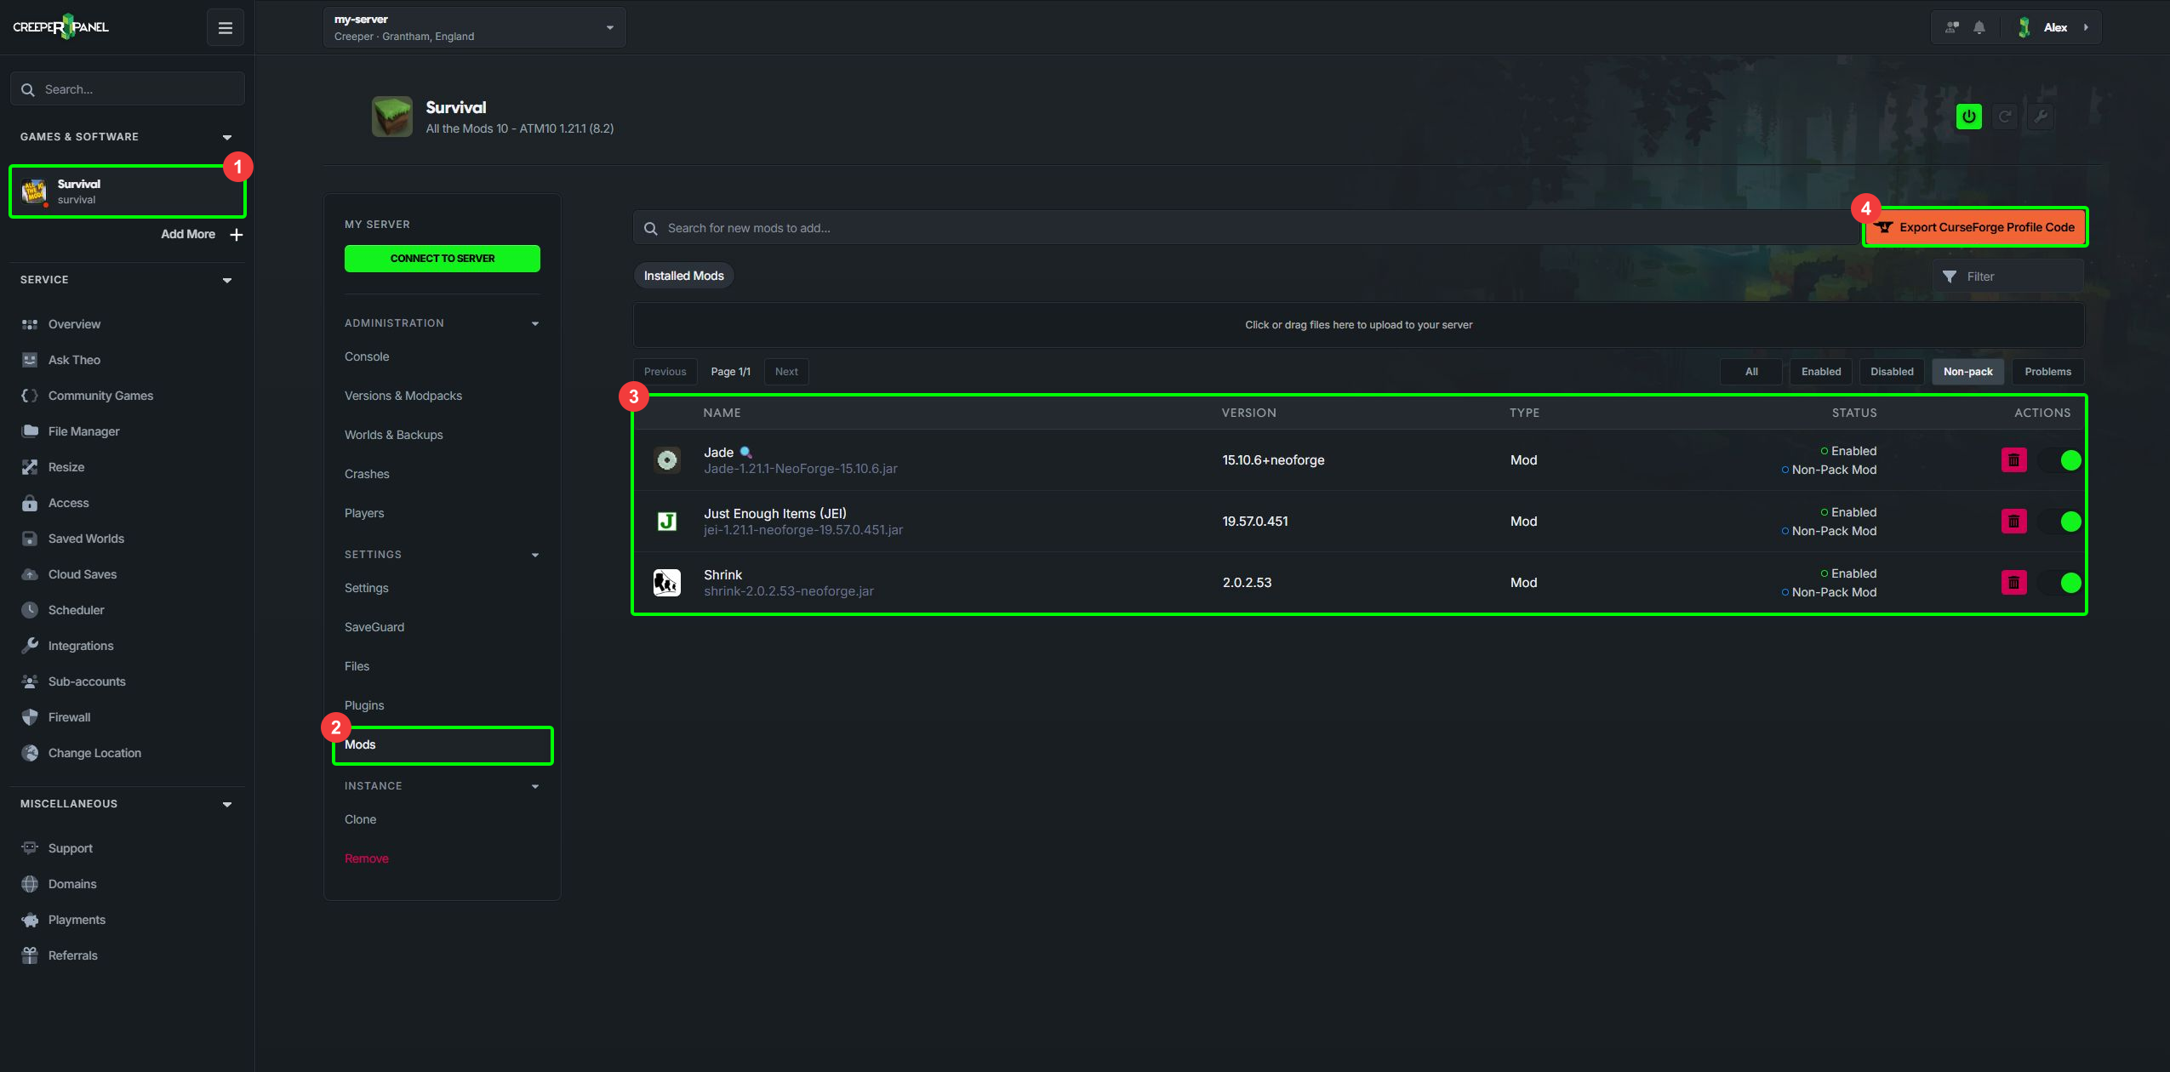Click the JEI mod icon

[x=667, y=522]
